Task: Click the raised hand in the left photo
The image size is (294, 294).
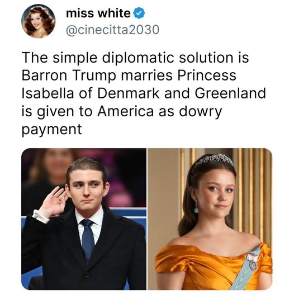Action: pyautogui.click(x=54, y=202)
